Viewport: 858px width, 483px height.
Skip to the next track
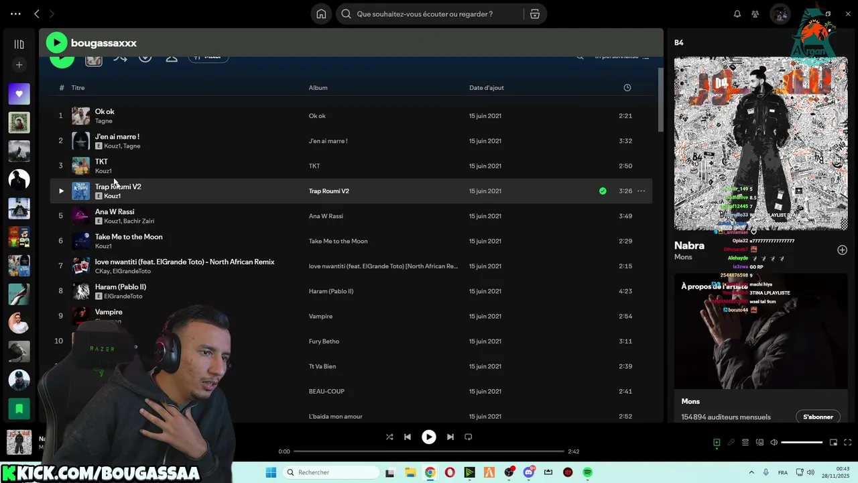[x=450, y=437]
